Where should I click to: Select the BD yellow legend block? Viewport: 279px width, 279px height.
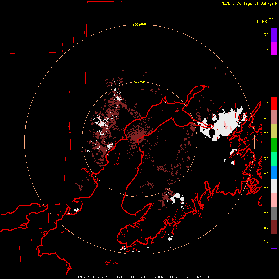274,131
